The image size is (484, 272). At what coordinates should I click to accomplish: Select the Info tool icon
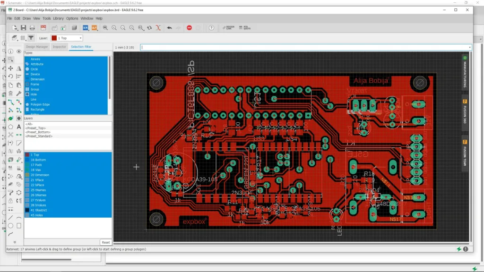[x=10, y=51]
